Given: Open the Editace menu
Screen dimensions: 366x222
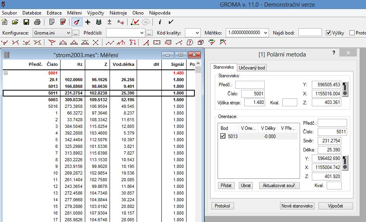Looking at the screenshot, I should point(54,13).
